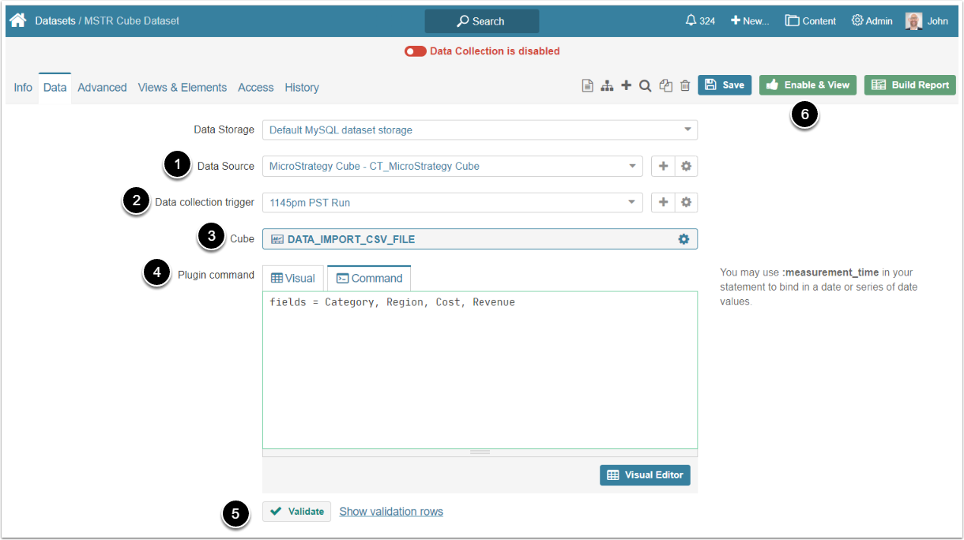
Task: Open trigger gear settings
Action: (686, 202)
